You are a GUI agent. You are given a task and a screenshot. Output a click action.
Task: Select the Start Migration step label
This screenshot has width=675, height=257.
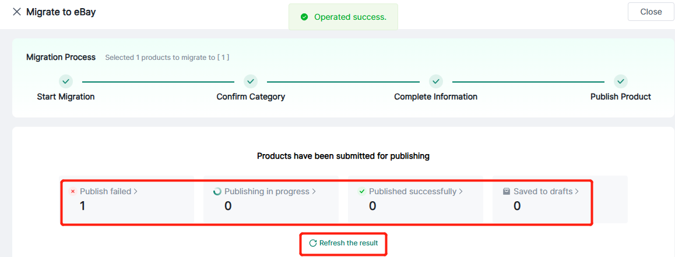(66, 97)
